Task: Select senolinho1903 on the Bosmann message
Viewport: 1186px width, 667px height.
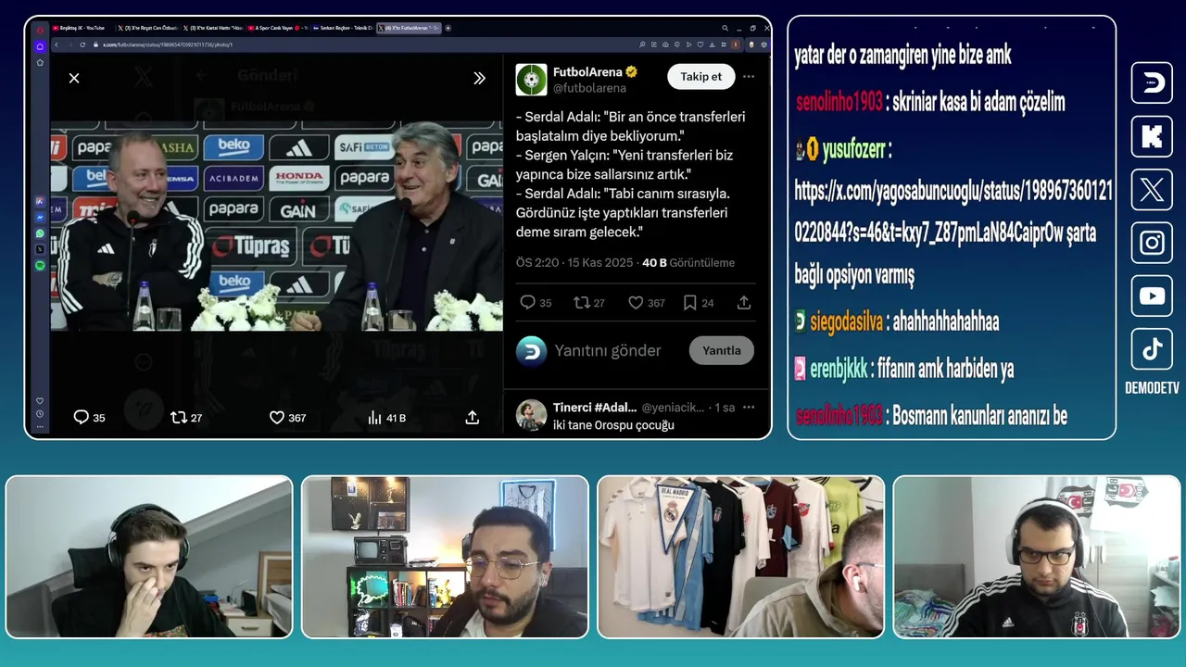Action: [x=839, y=415]
